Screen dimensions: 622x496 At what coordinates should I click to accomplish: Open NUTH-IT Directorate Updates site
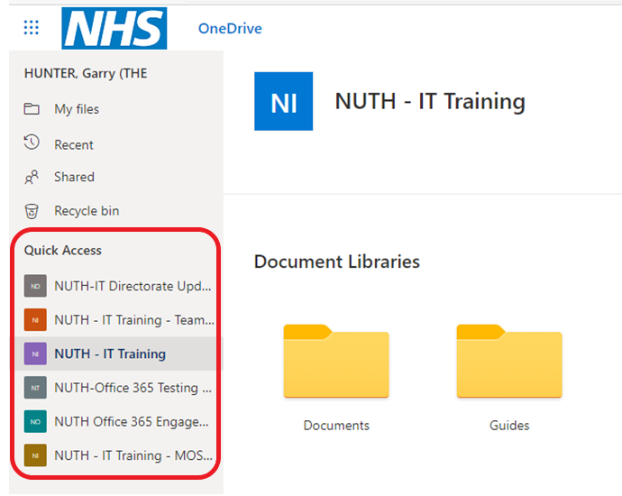[x=133, y=286]
